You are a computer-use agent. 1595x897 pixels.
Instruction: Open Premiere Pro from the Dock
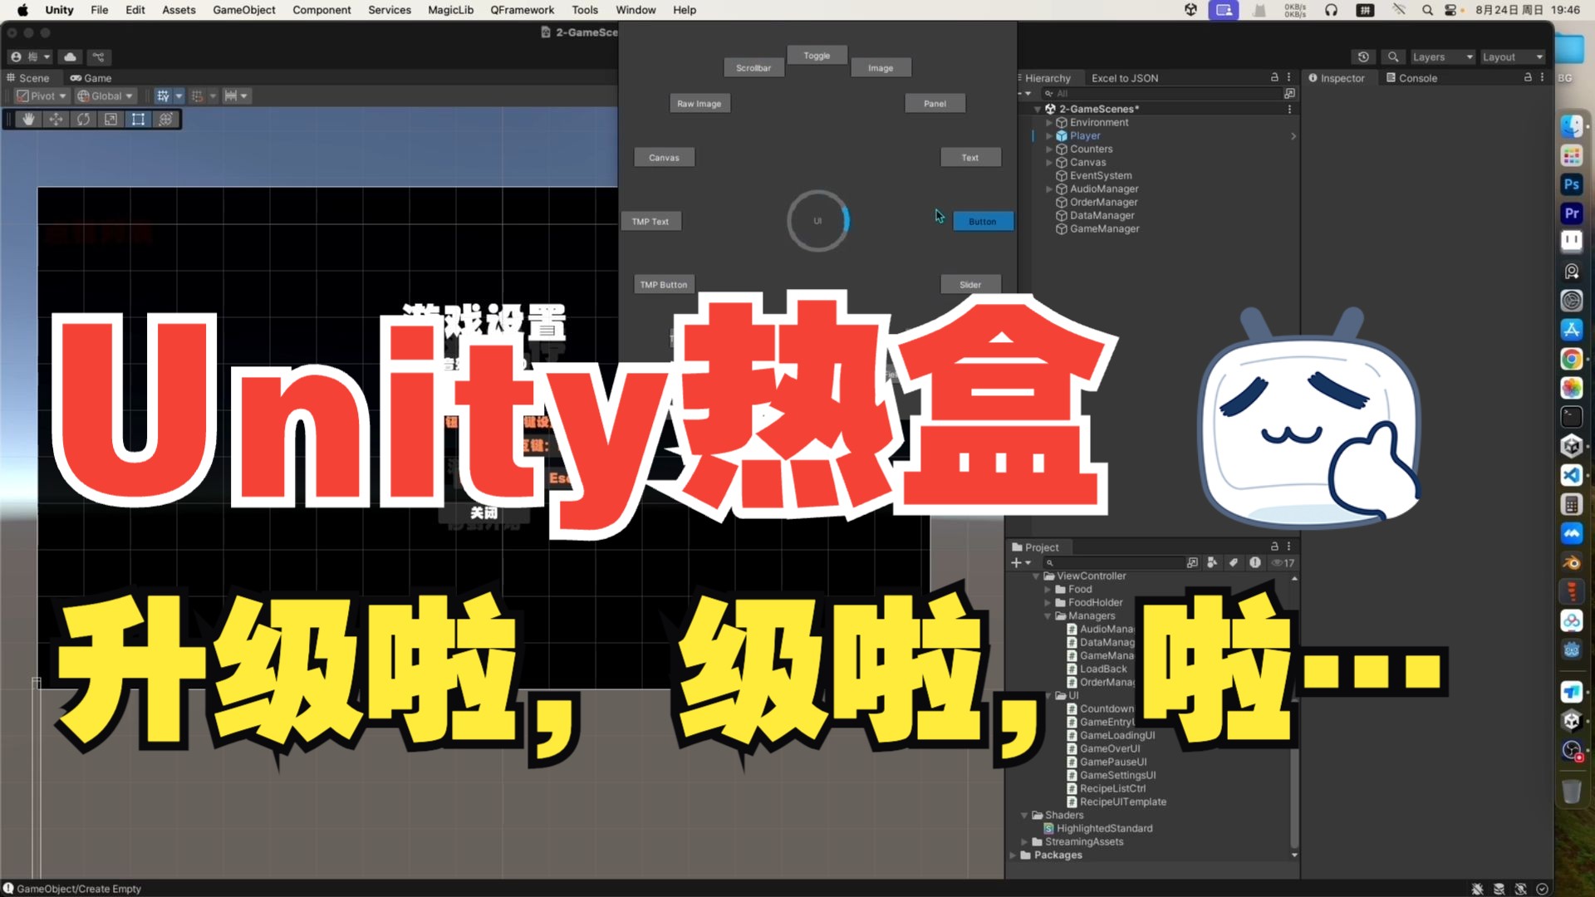tap(1571, 213)
